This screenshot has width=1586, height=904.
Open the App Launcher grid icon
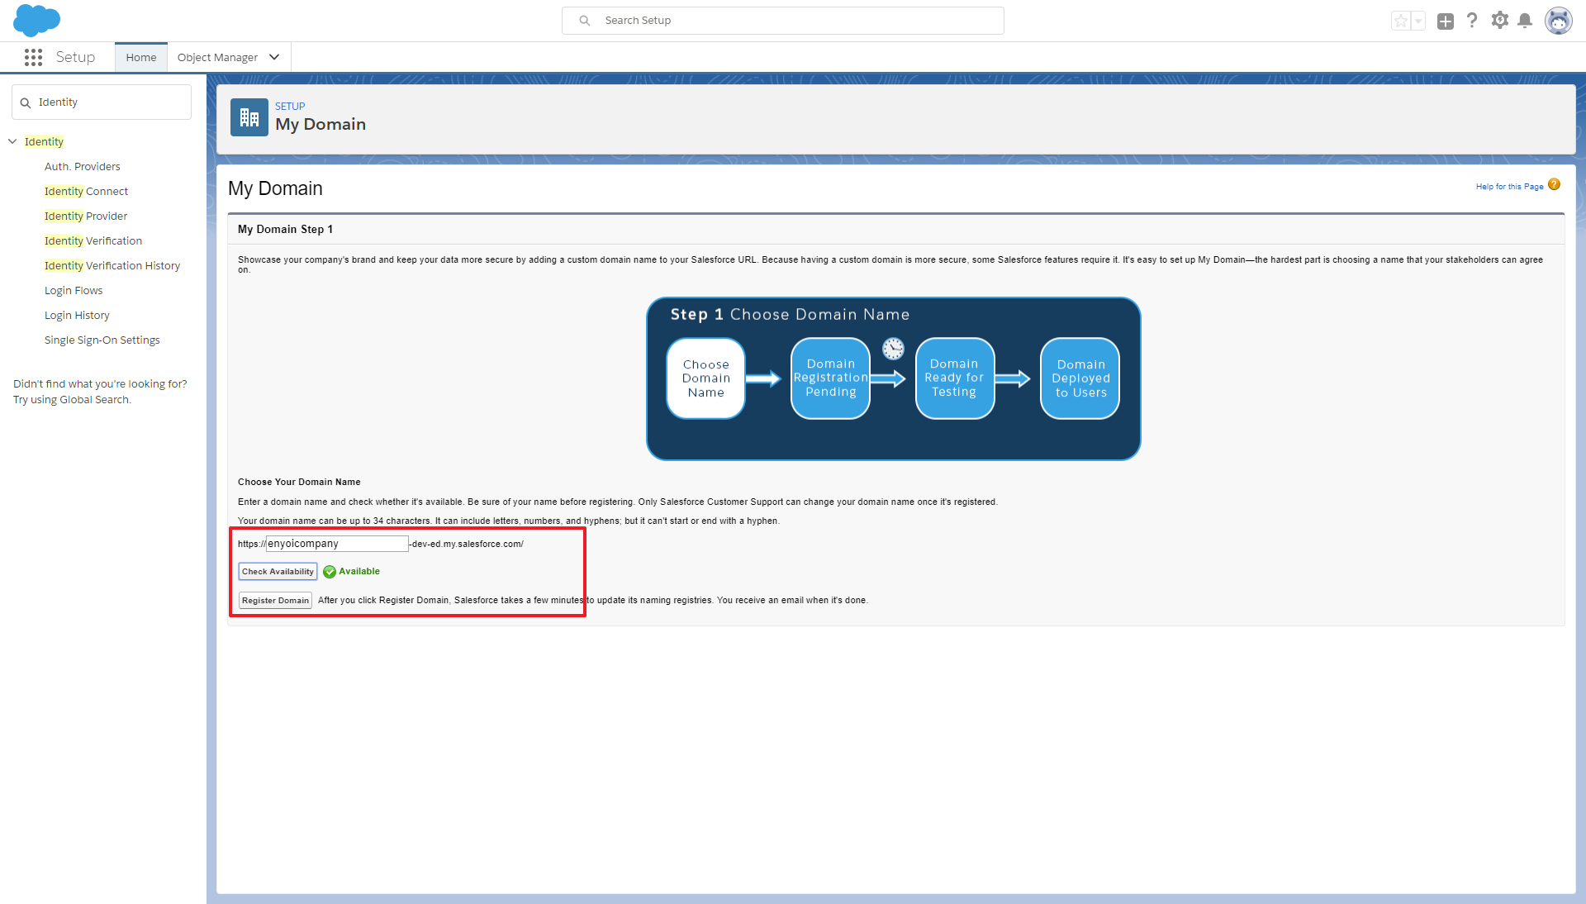tap(33, 57)
